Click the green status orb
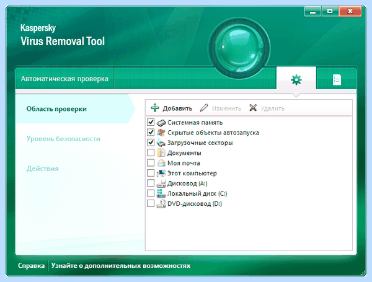This screenshot has height=282, width=372. [x=239, y=48]
